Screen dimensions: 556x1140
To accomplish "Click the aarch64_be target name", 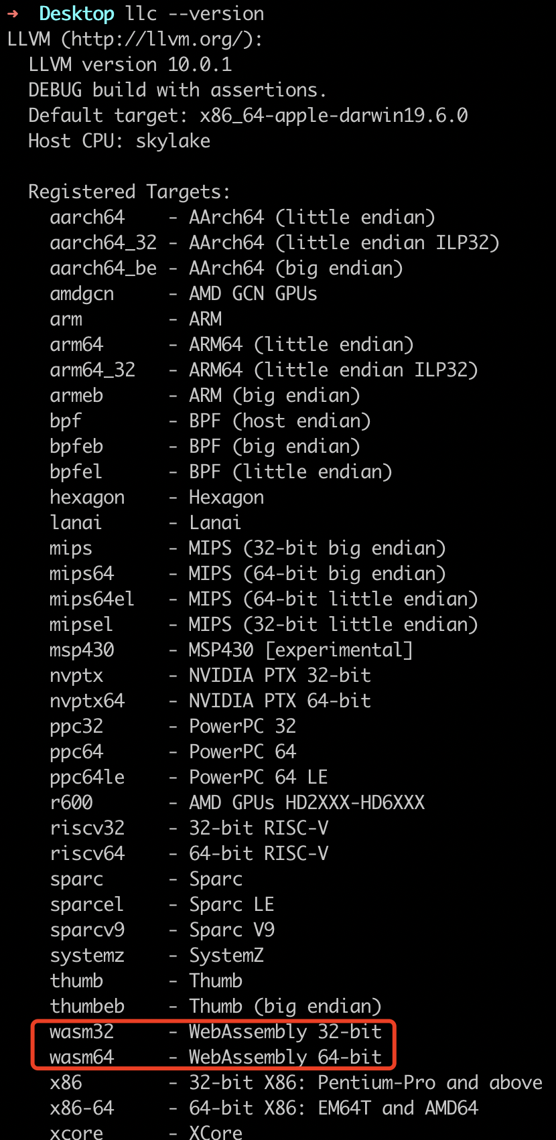I will coord(103,268).
